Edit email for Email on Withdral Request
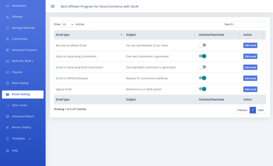Screen dimensions: 273x166 250,78
